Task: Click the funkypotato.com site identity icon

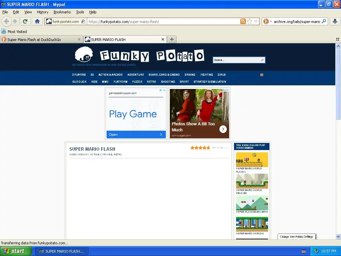Action: tap(49, 21)
